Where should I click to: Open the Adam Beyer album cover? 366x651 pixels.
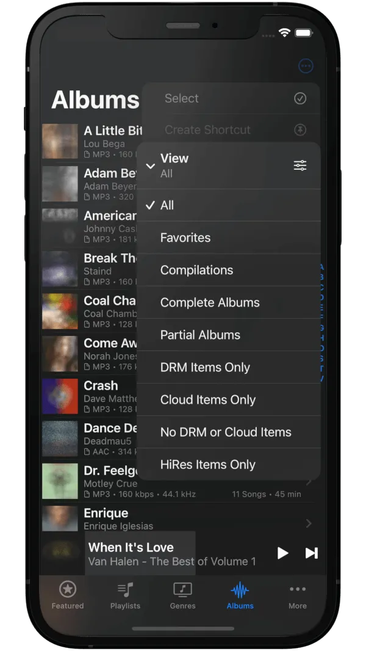click(x=60, y=183)
